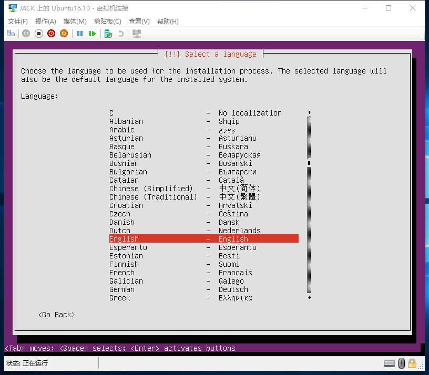
Task: Select Catalan in the language list
Action: (x=204, y=180)
